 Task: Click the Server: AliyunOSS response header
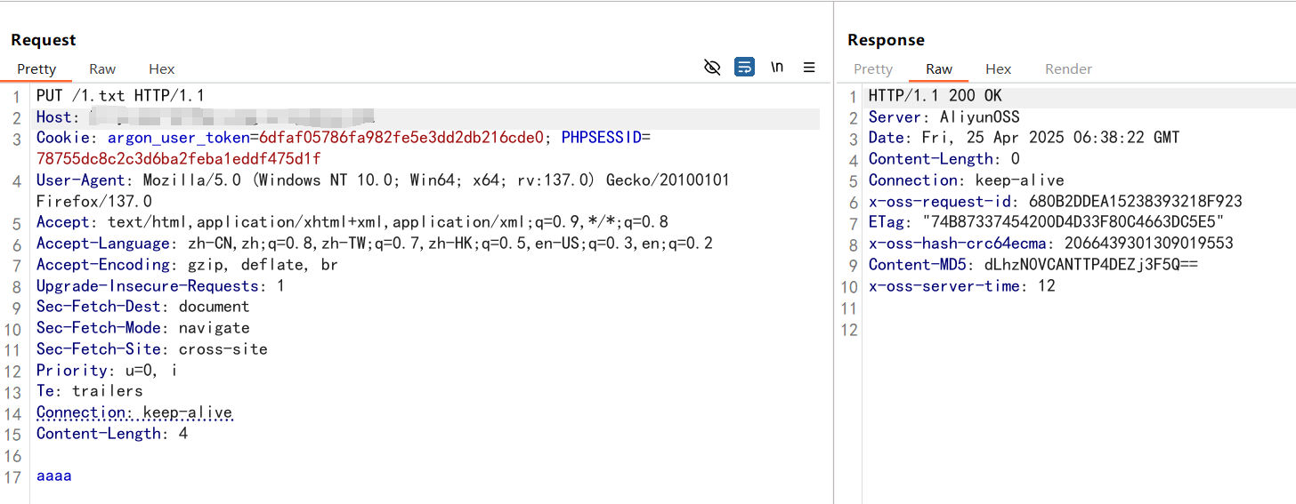coord(944,117)
